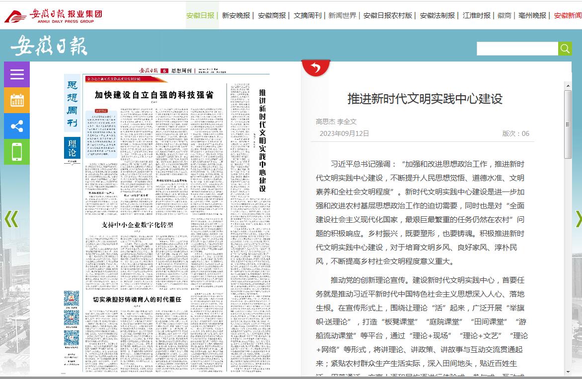Select the 安徽日报 tab
This screenshot has width=582, height=379.
(200, 15)
